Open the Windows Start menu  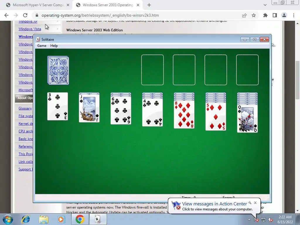pyautogui.click(x=8, y=219)
